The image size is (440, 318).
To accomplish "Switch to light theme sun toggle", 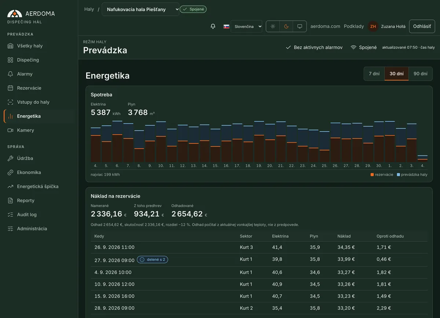I will pos(273,26).
